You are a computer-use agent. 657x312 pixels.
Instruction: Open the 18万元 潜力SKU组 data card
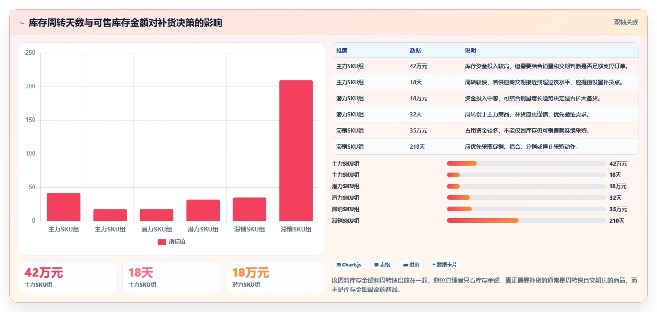(276, 277)
